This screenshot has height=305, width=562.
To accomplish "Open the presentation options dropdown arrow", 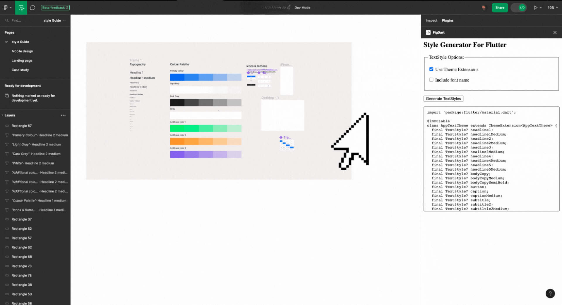I will coord(541,8).
